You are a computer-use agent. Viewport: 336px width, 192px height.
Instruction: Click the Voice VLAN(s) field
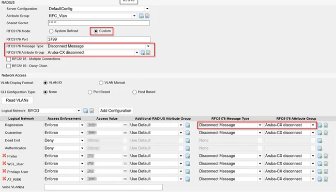[x=103, y=187]
